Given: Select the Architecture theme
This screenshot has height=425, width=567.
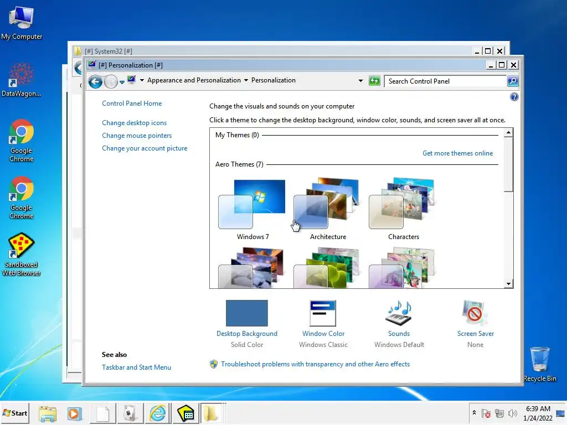Looking at the screenshot, I should tap(328, 210).
